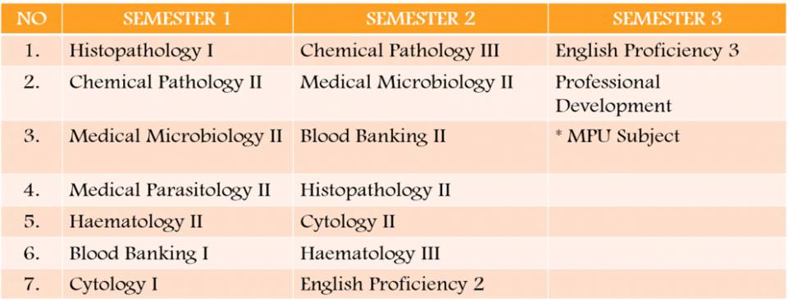Click Medical Parasitology II entry

177,190
